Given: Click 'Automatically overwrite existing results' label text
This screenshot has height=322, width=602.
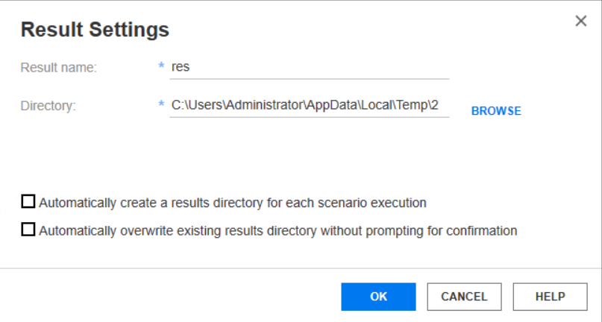Looking at the screenshot, I should pyautogui.click(x=278, y=231).
